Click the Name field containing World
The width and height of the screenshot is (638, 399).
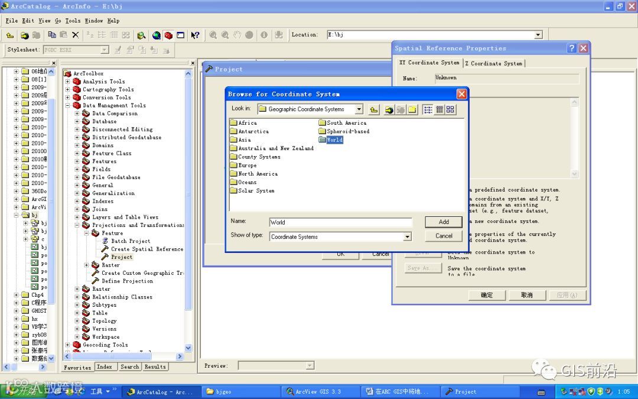(x=341, y=222)
